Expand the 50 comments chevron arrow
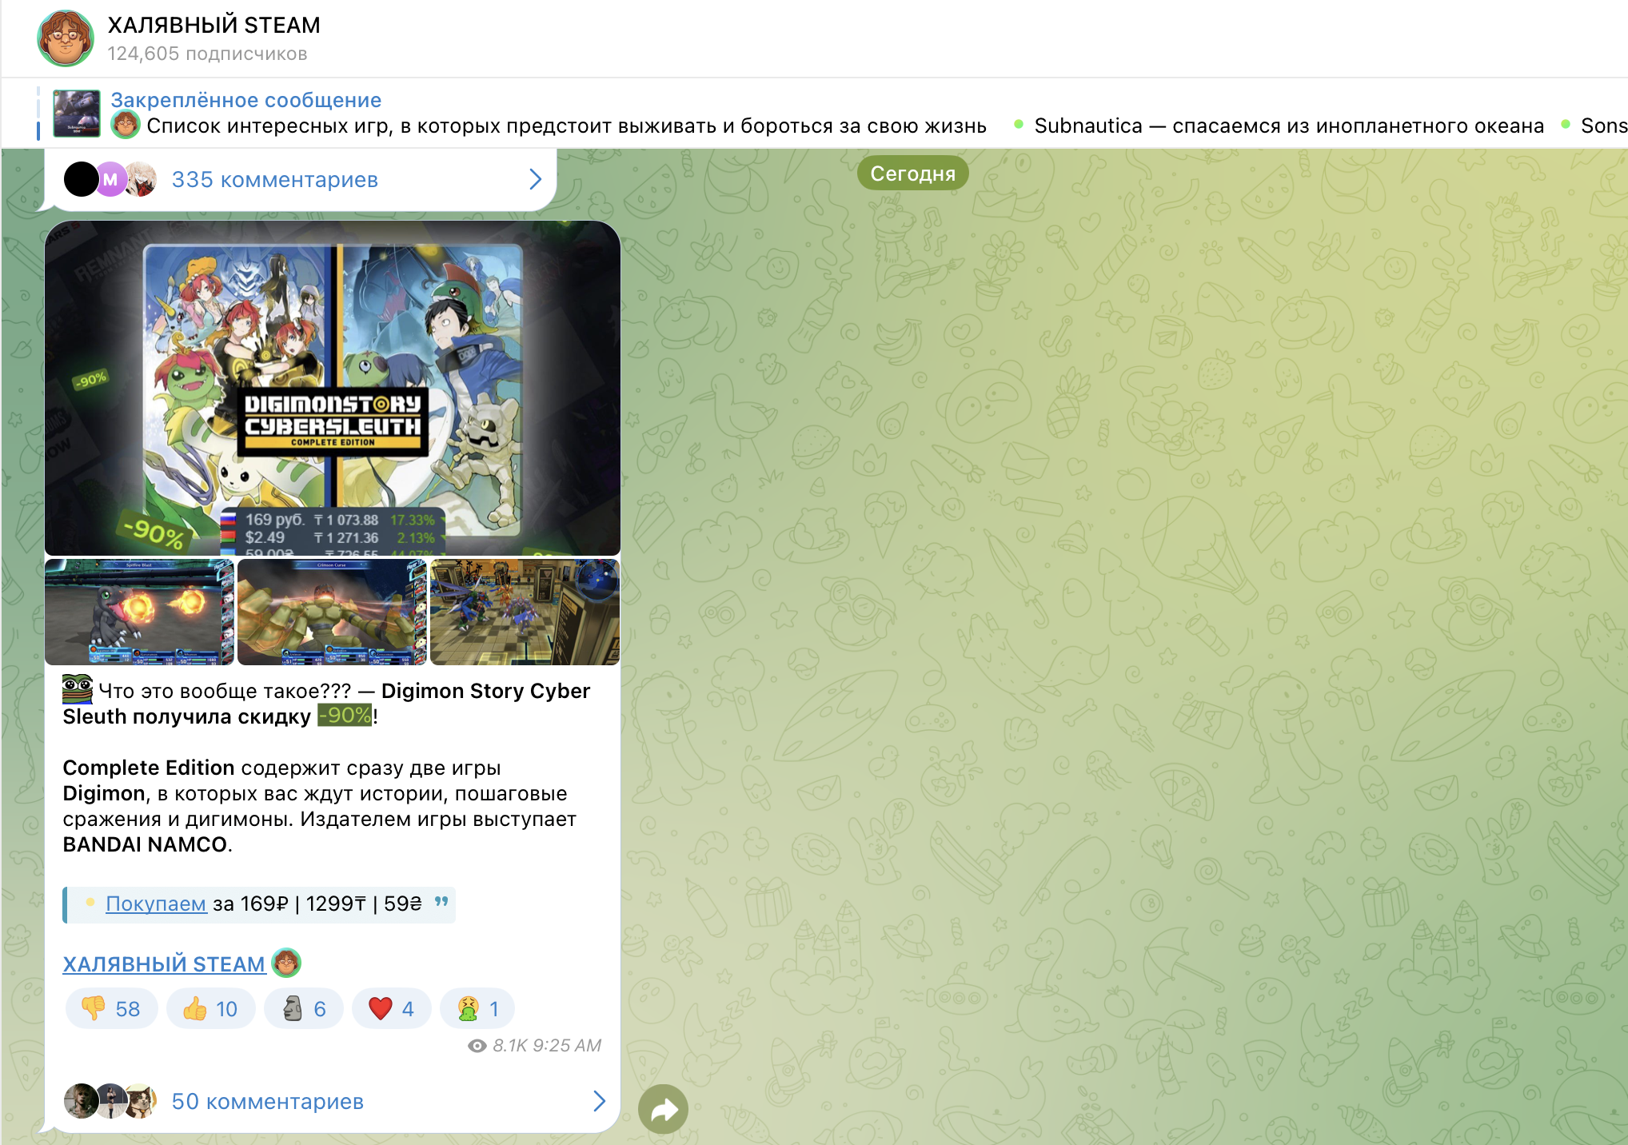Image resolution: width=1628 pixels, height=1145 pixels. [x=600, y=1101]
